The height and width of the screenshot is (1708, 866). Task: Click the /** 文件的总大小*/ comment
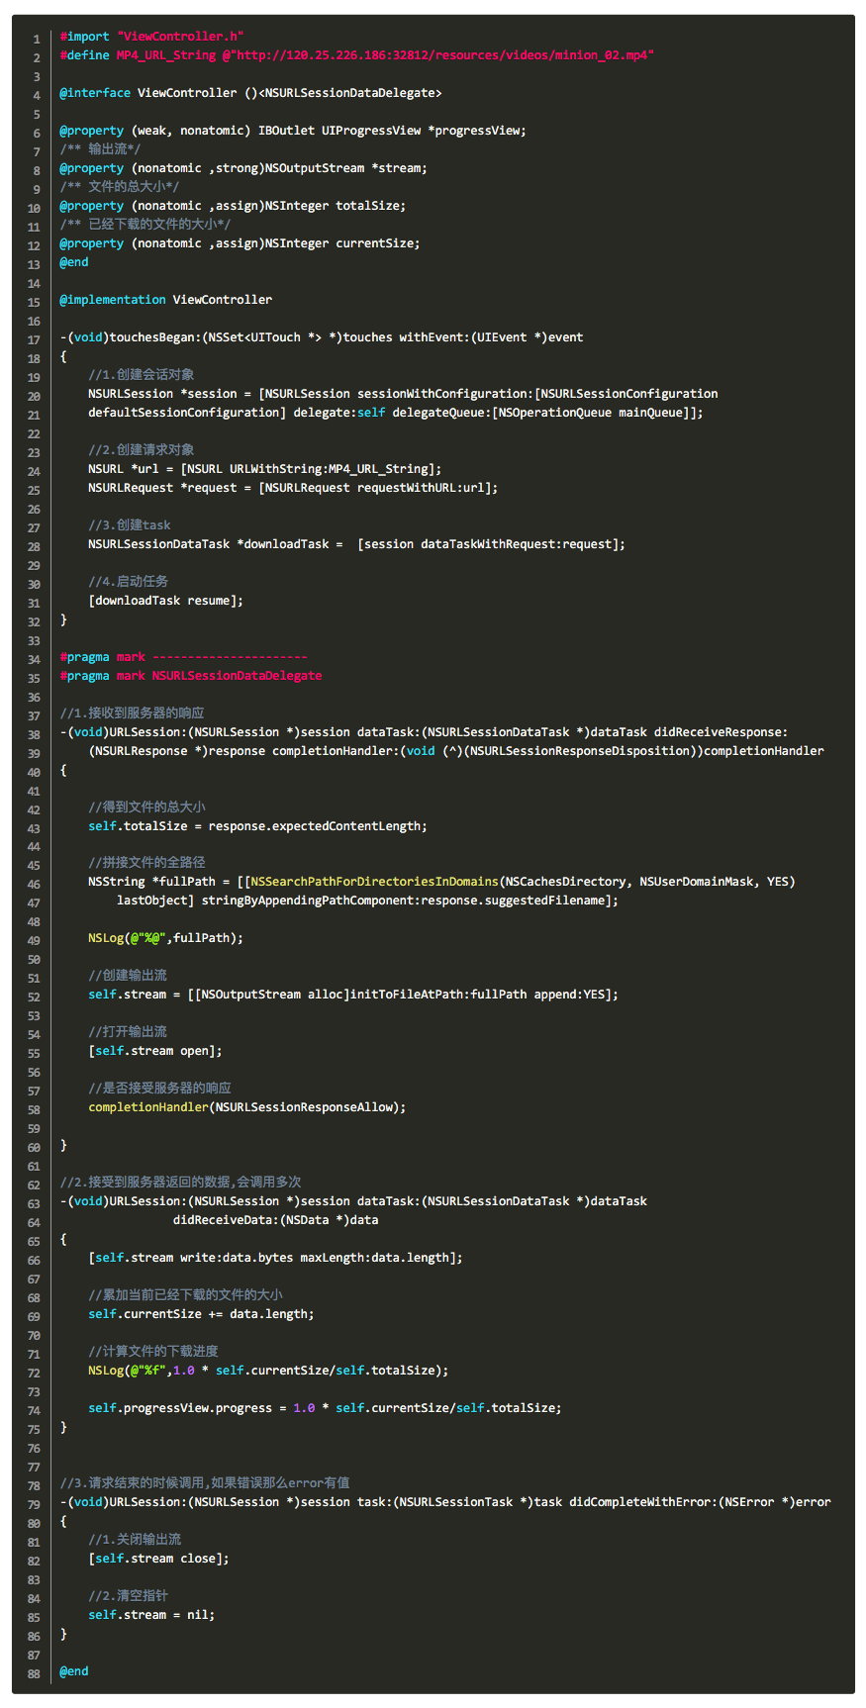click(120, 187)
